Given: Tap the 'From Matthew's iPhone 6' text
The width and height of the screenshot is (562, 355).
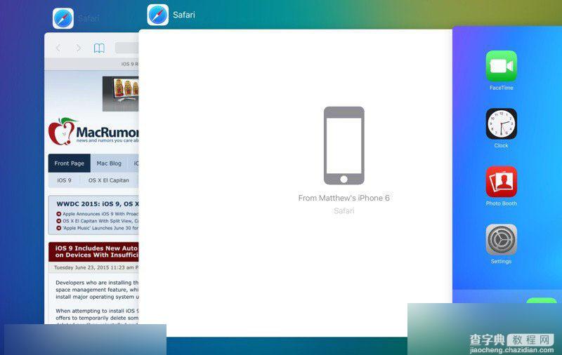Looking at the screenshot, I should 344,198.
